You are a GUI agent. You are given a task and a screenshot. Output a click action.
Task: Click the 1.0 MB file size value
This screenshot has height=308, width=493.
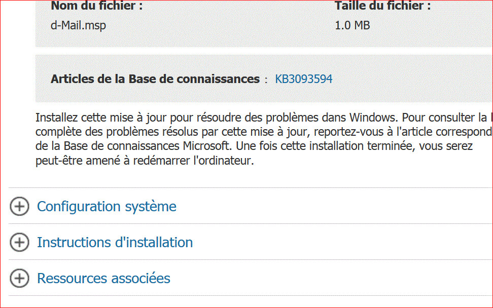(352, 25)
